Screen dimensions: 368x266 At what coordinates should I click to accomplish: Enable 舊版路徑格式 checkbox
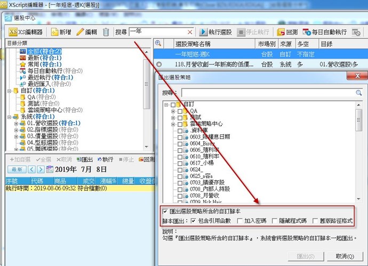pos(315,221)
